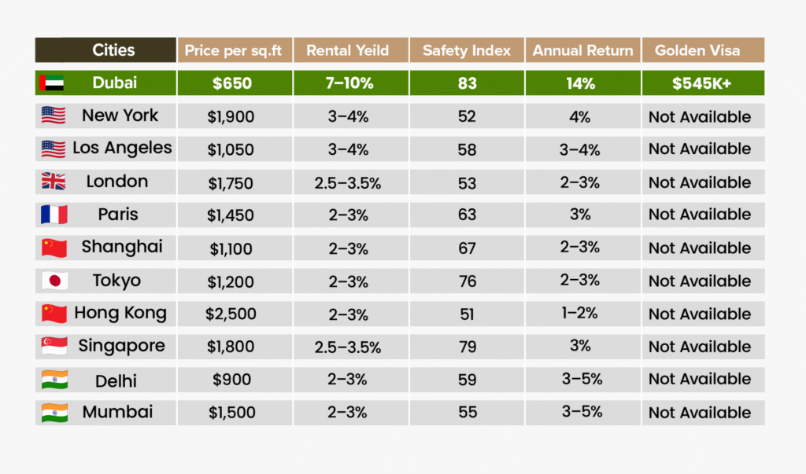The image size is (806, 474).
Task: Click the flag next to Hong Kong
Action: coord(54,314)
